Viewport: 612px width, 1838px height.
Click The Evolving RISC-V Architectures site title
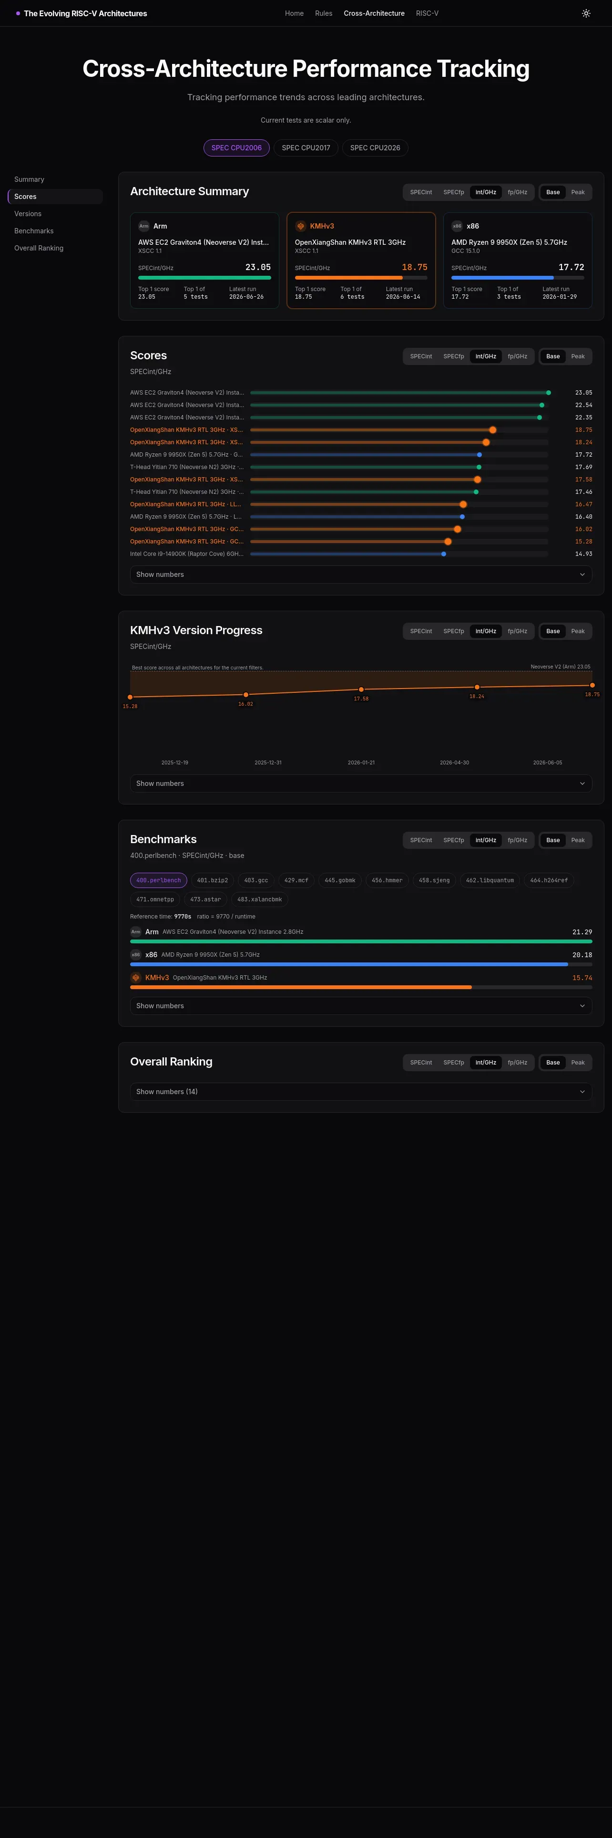coord(85,13)
